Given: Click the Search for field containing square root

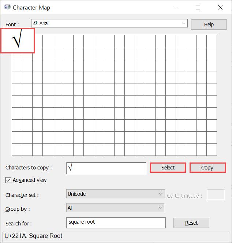Looking at the screenshot, I should coord(116,223).
